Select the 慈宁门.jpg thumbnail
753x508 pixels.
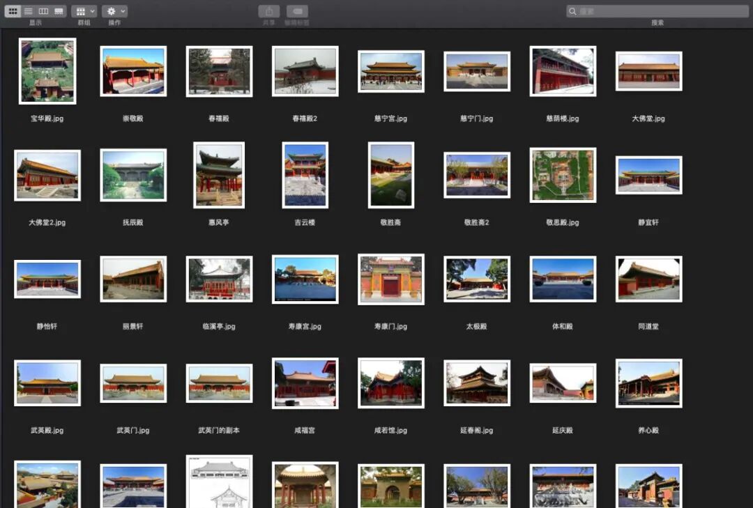tap(477, 71)
